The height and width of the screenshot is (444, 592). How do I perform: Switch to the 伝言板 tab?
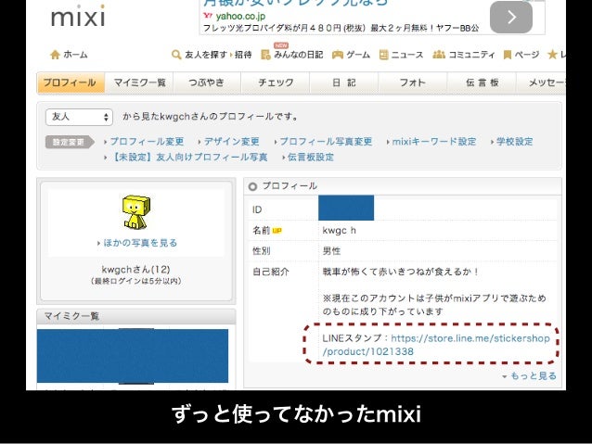[482, 82]
